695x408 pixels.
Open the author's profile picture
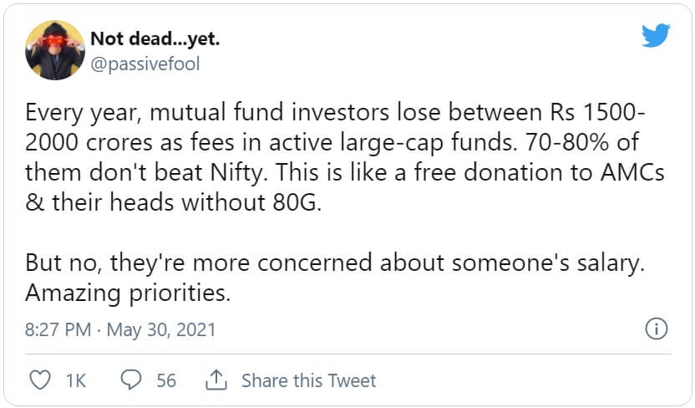(55, 49)
